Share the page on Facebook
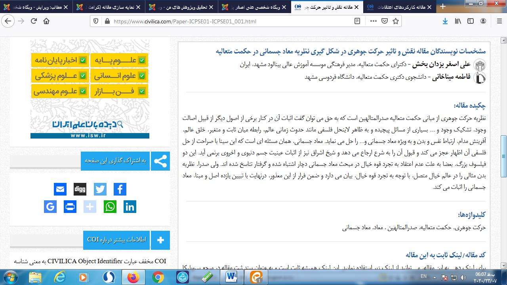 tap(120, 189)
